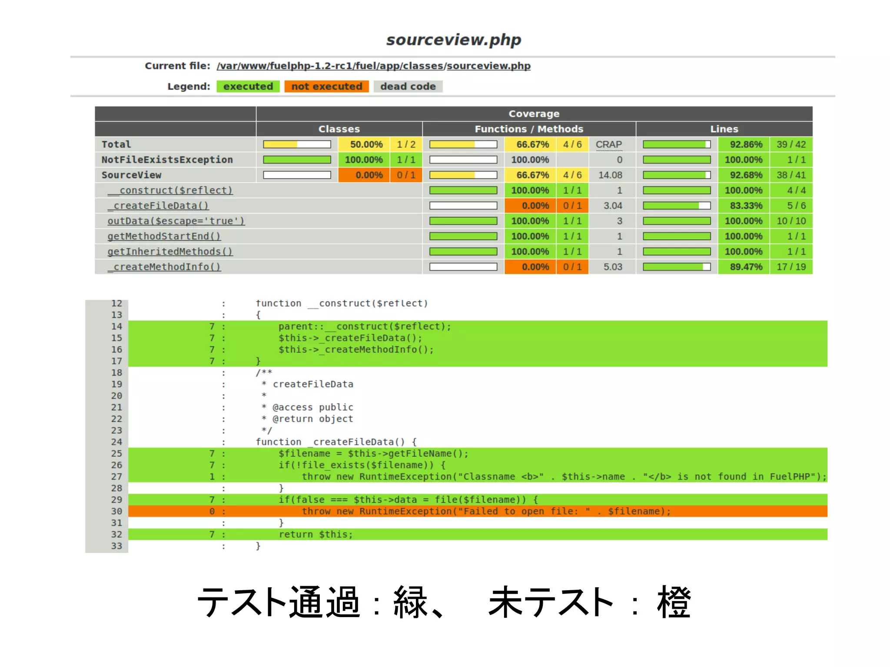Screen dimensions: 890x667
Task: Click the 92.86% lines total cell
Action: point(744,145)
